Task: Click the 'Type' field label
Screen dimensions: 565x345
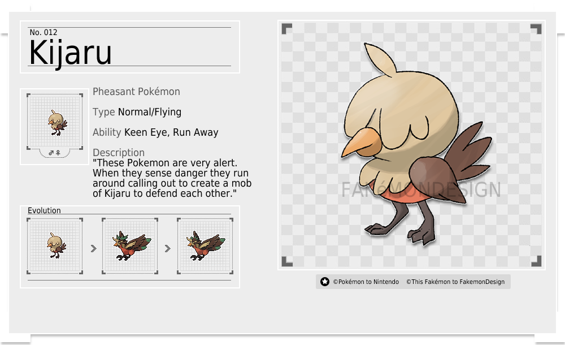Action: pyautogui.click(x=104, y=112)
